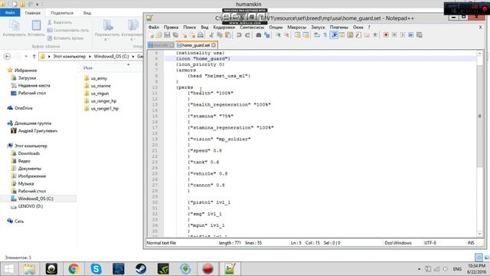
Task: Click scroll down arrow of Notepad++ editor scrollbar
Action: point(480,233)
